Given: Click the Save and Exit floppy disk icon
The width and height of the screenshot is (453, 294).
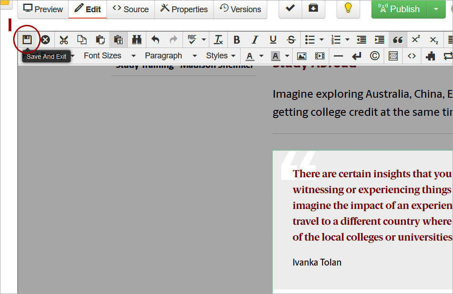Looking at the screenshot, I should (27, 40).
